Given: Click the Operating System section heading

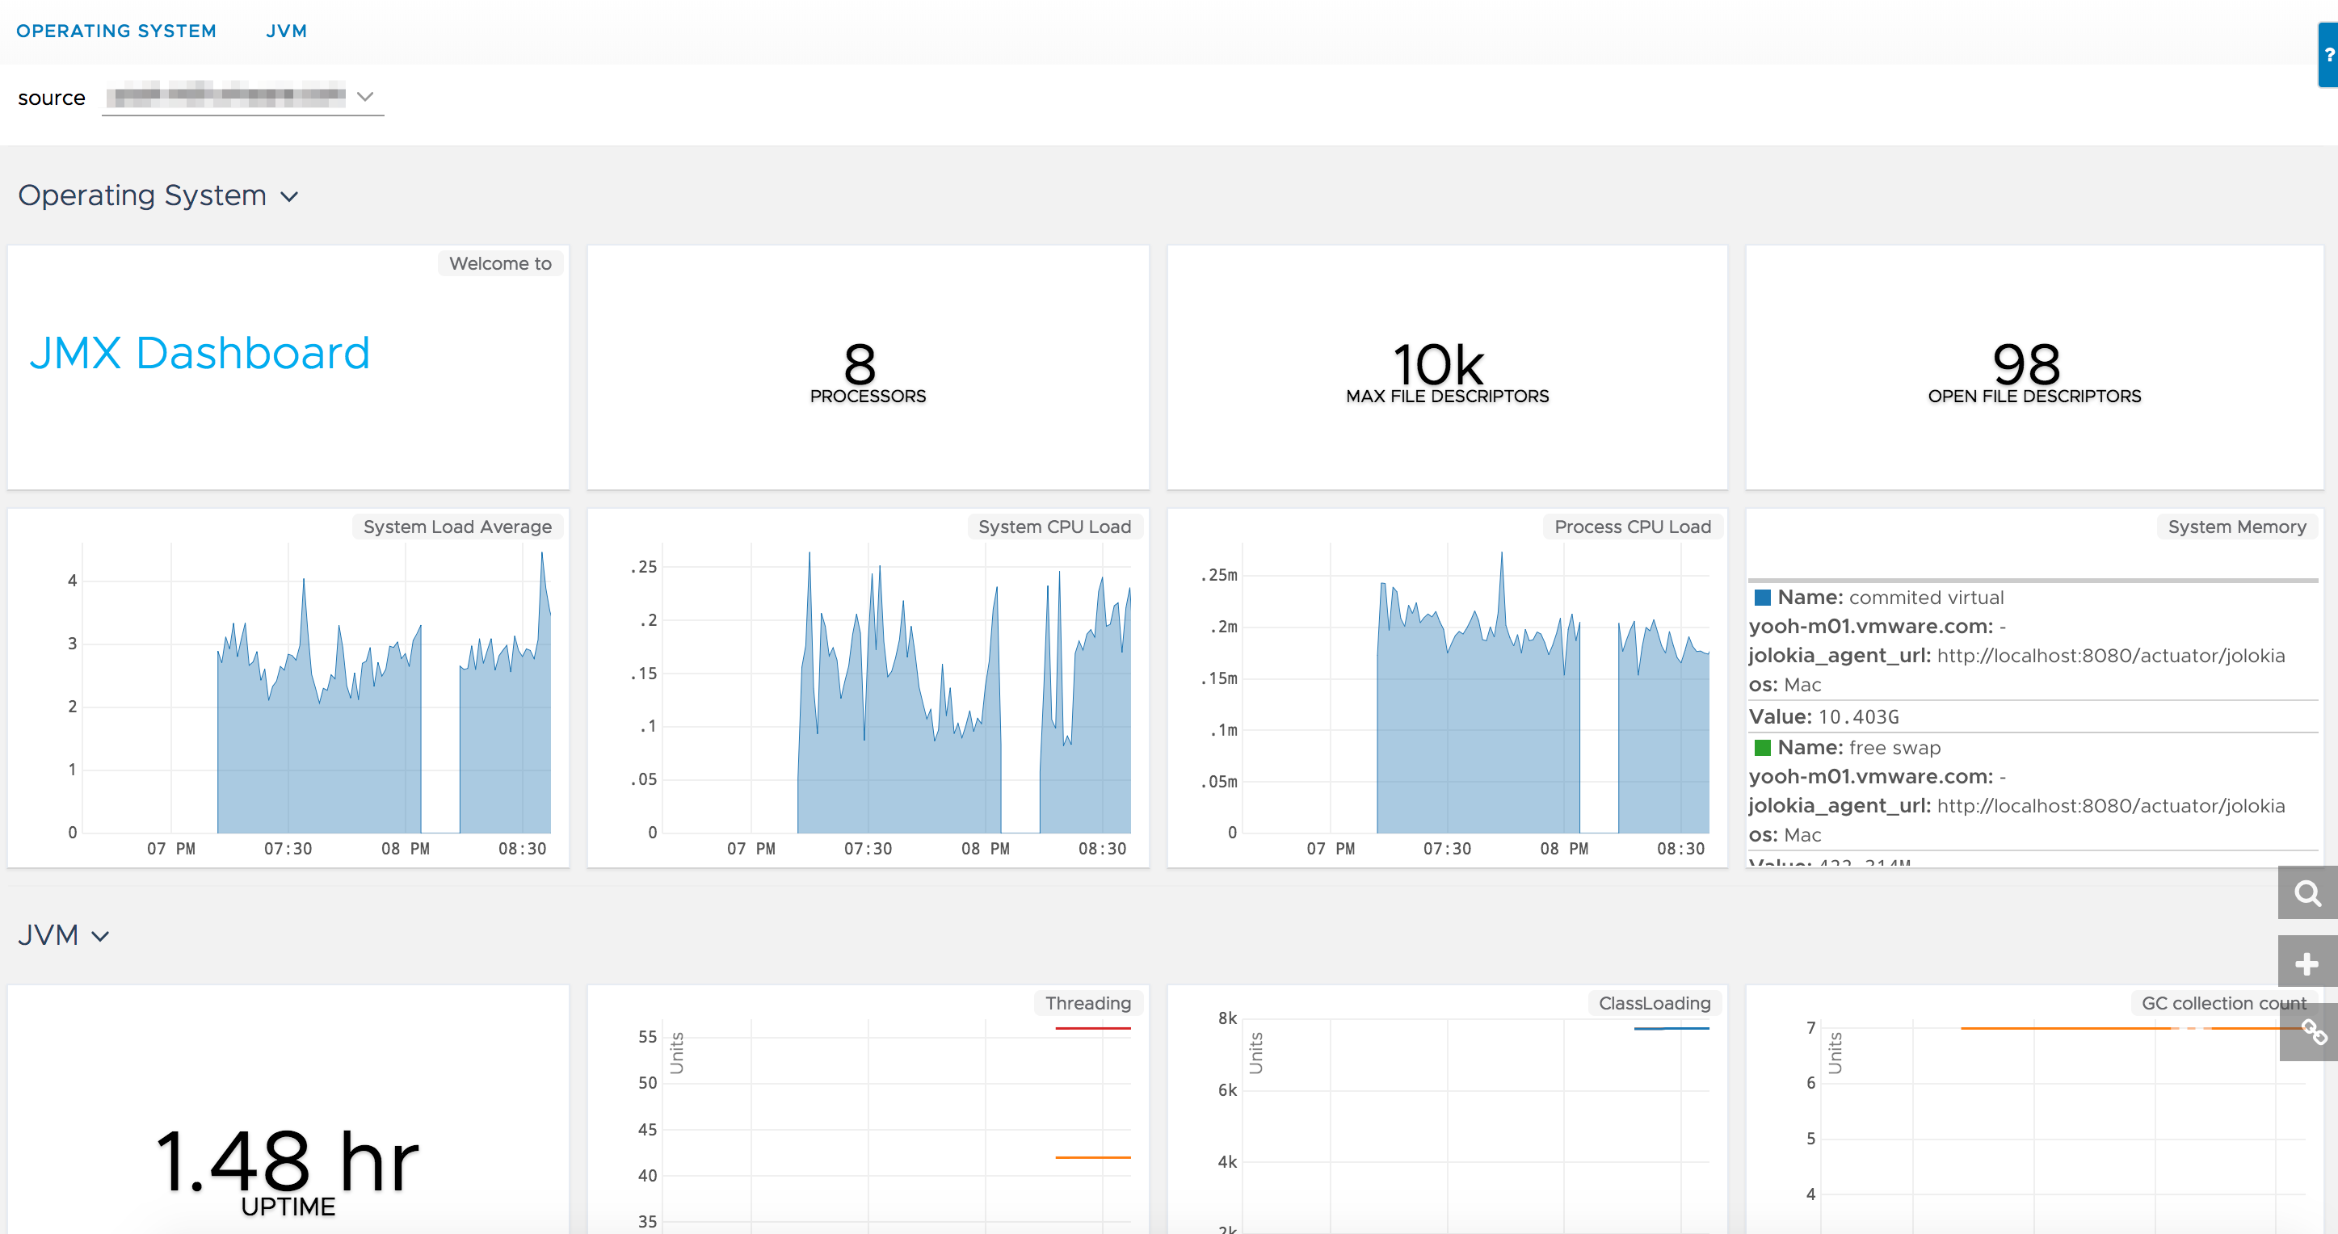Looking at the screenshot, I should click(142, 196).
